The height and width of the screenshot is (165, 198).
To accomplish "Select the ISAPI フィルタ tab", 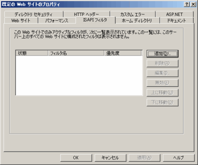I will click(x=95, y=20).
